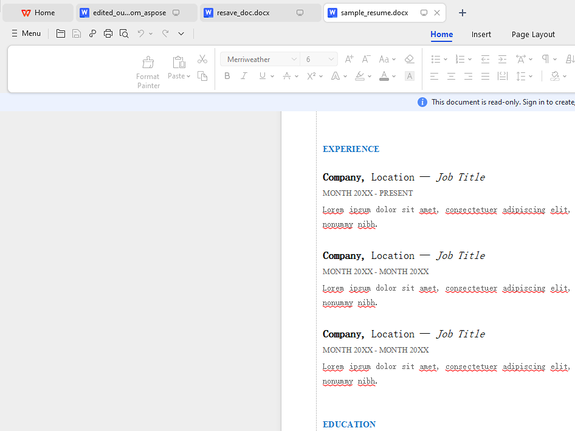This screenshot has height=431, width=575.
Task: Open the Merriweather font name dropdown
Action: point(294,59)
